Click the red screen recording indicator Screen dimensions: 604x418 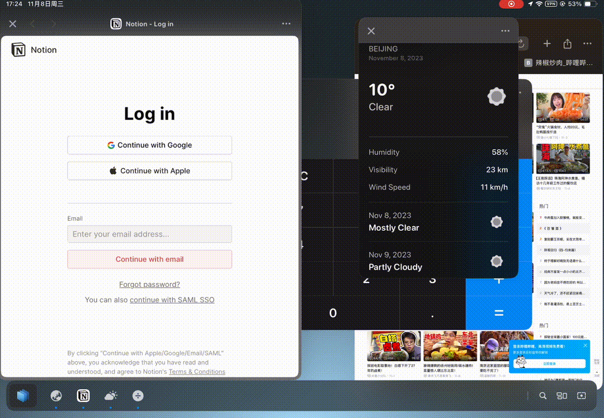(511, 4)
